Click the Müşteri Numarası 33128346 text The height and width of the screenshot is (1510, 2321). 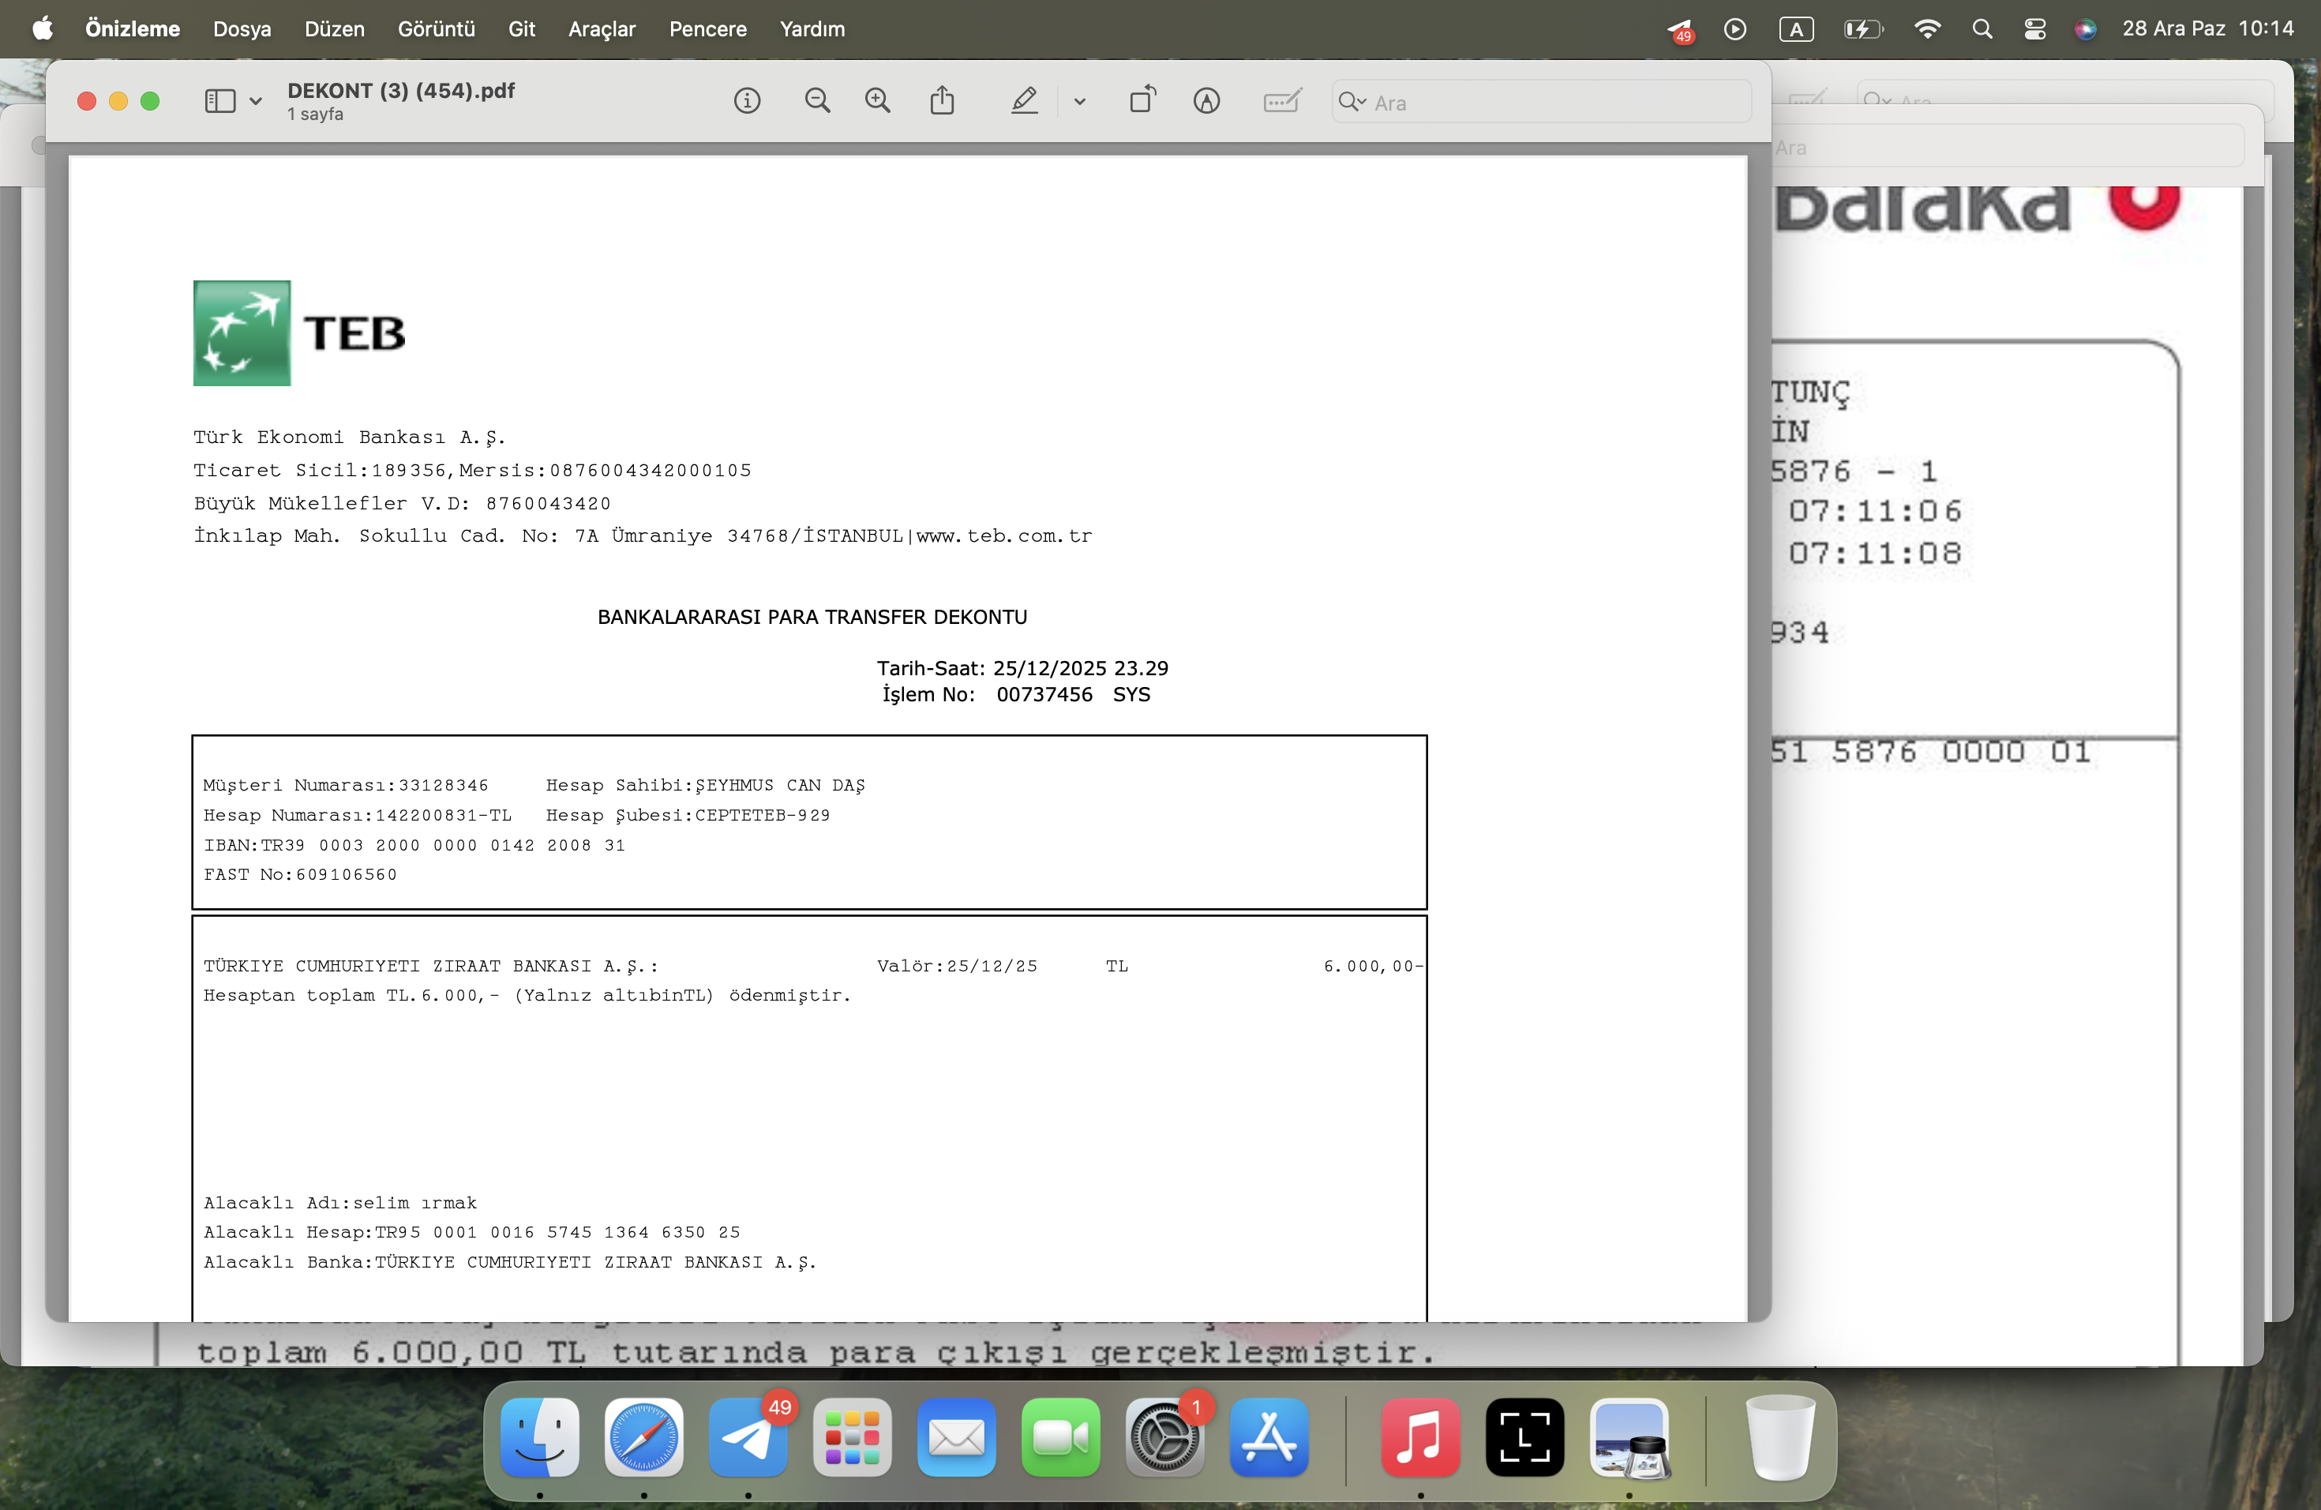point(347,785)
